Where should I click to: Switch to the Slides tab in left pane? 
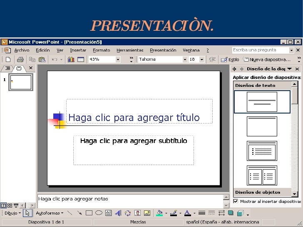(x=19, y=68)
